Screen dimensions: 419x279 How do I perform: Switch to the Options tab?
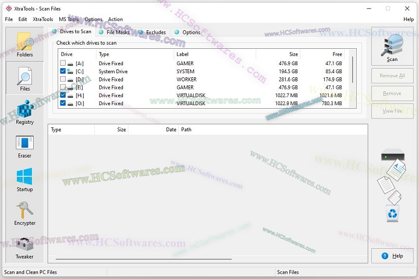[x=187, y=33]
